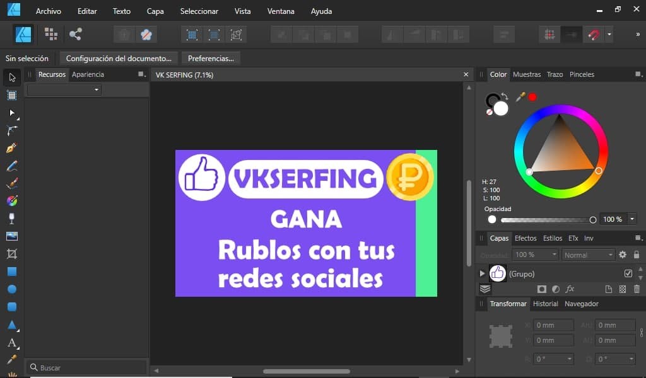Click the Revert defaults toolbar icon

tap(146, 35)
